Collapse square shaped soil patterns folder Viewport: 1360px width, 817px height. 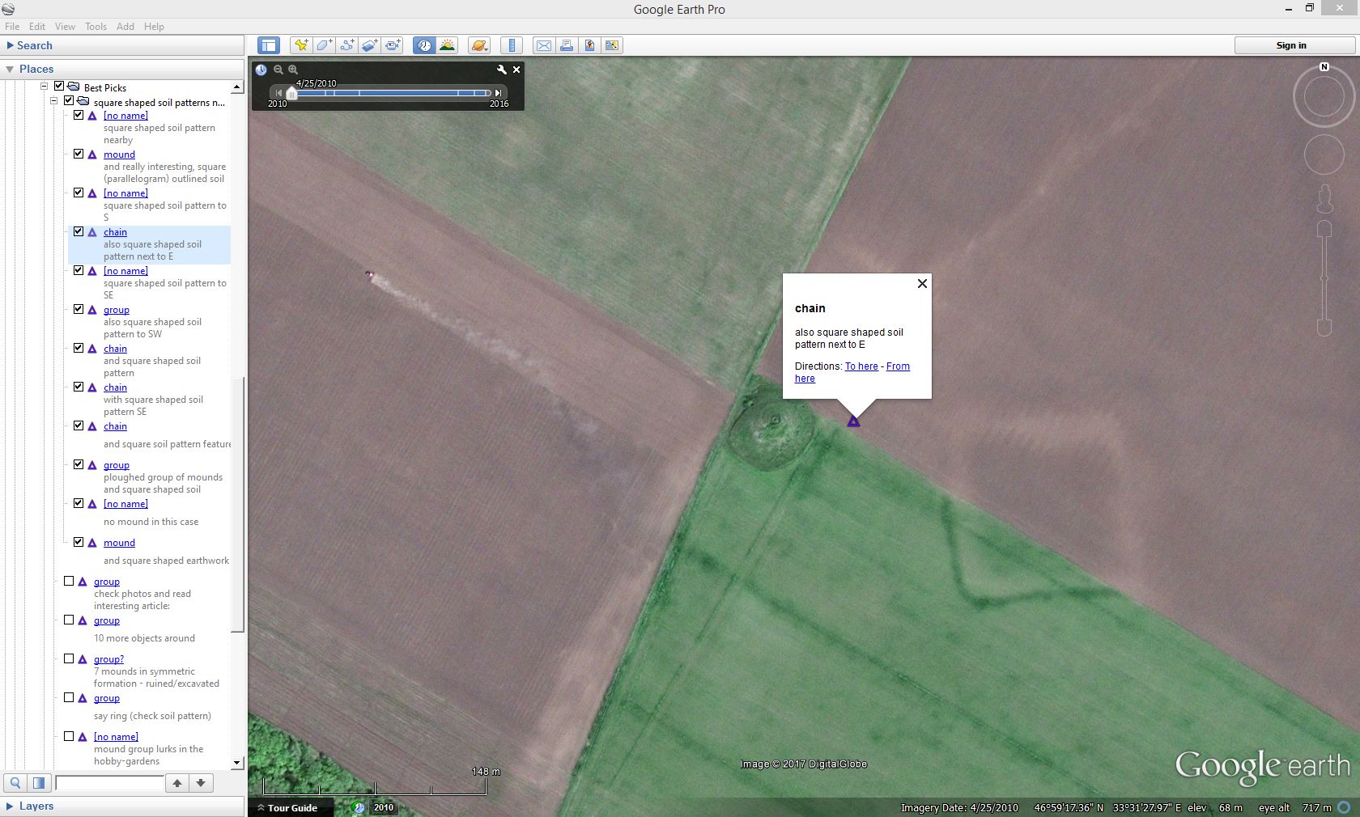coord(54,101)
